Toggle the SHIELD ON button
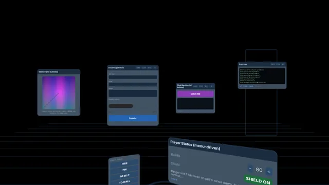 coord(258,180)
